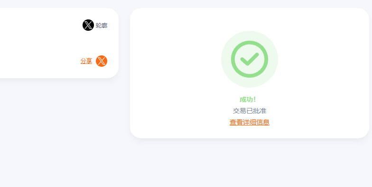
Task: Click the 交易已批准 status message
Action: [x=250, y=111]
